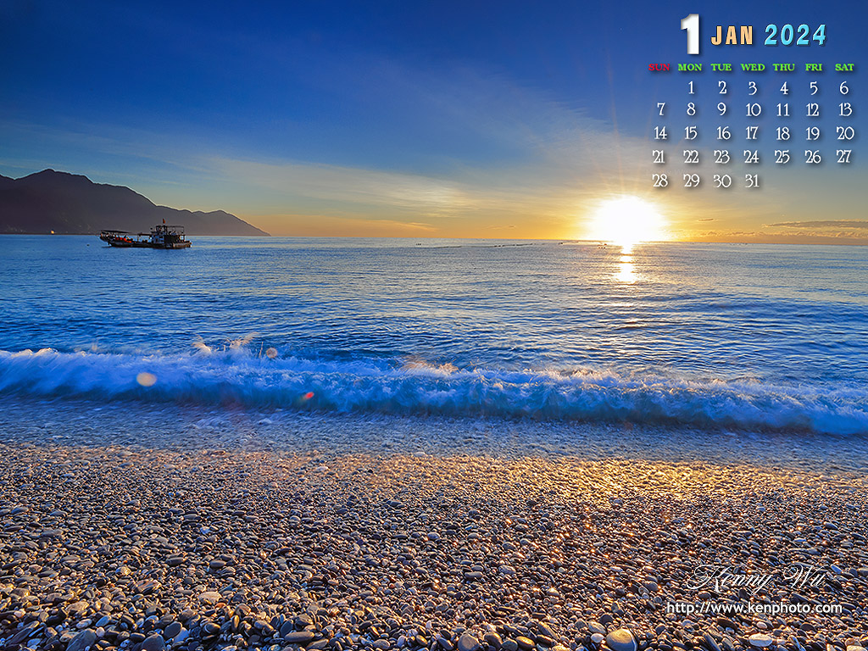Select date 1 under MON column
Viewport: 868px width, 651px height.
[x=691, y=87]
